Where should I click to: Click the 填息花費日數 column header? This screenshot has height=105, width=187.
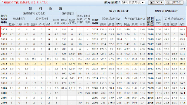tap(80, 19)
